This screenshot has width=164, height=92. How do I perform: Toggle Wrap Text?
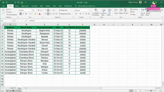63,10
